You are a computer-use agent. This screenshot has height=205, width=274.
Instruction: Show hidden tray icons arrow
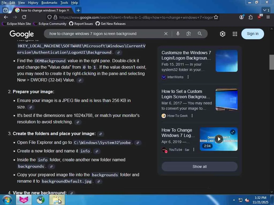pyautogui.click(x=234, y=200)
